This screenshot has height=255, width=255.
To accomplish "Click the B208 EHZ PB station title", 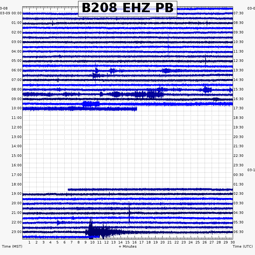I will coord(128,8).
